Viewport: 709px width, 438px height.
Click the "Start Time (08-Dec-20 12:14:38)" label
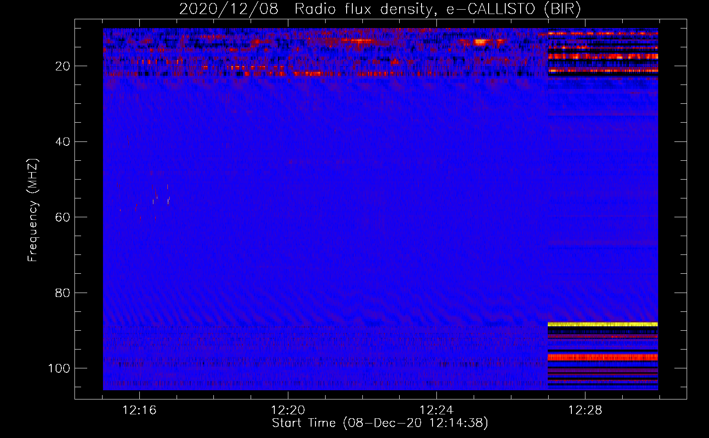point(380,423)
